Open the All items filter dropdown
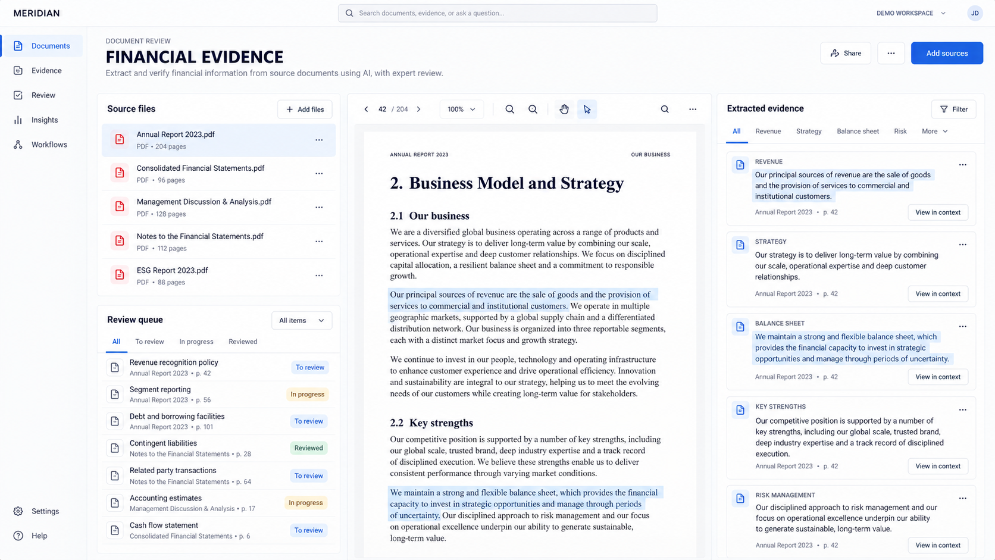The height and width of the screenshot is (560, 995). (302, 321)
